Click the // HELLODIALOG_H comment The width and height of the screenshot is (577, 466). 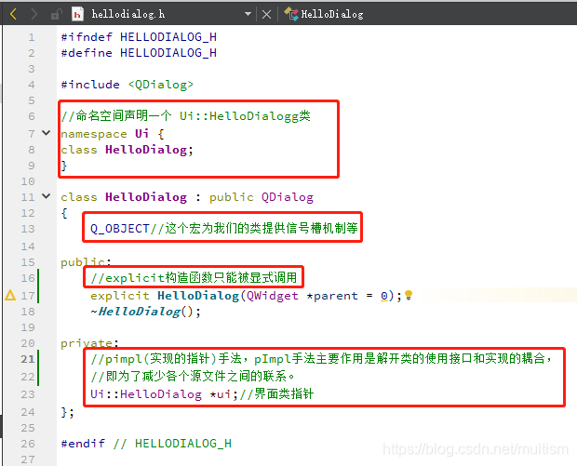pyautogui.click(x=172, y=444)
